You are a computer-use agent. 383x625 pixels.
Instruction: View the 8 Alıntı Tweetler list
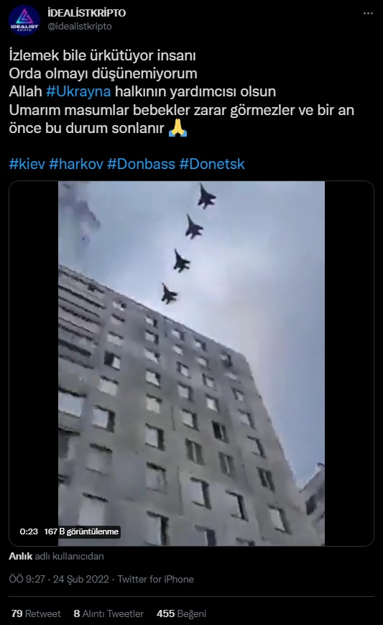[x=109, y=613]
